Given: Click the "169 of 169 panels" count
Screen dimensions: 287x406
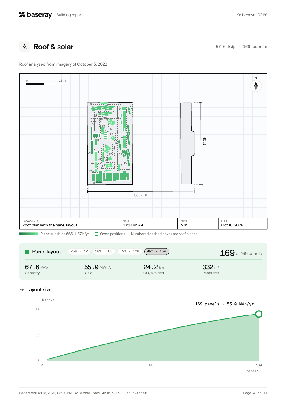Looking at the screenshot, I should [x=241, y=253].
